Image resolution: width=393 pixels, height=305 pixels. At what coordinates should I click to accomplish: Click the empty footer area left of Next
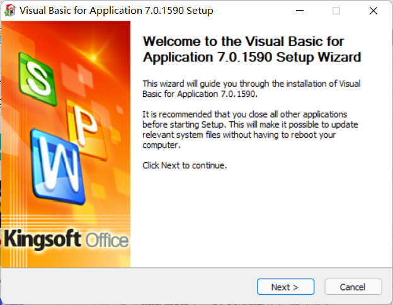point(126,287)
